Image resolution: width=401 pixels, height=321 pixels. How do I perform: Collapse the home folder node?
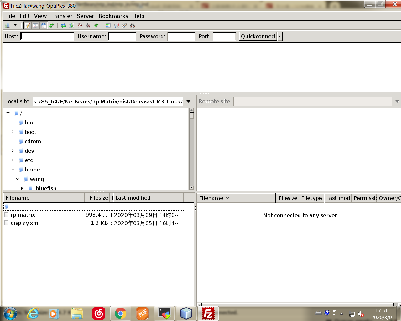(x=13, y=169)
